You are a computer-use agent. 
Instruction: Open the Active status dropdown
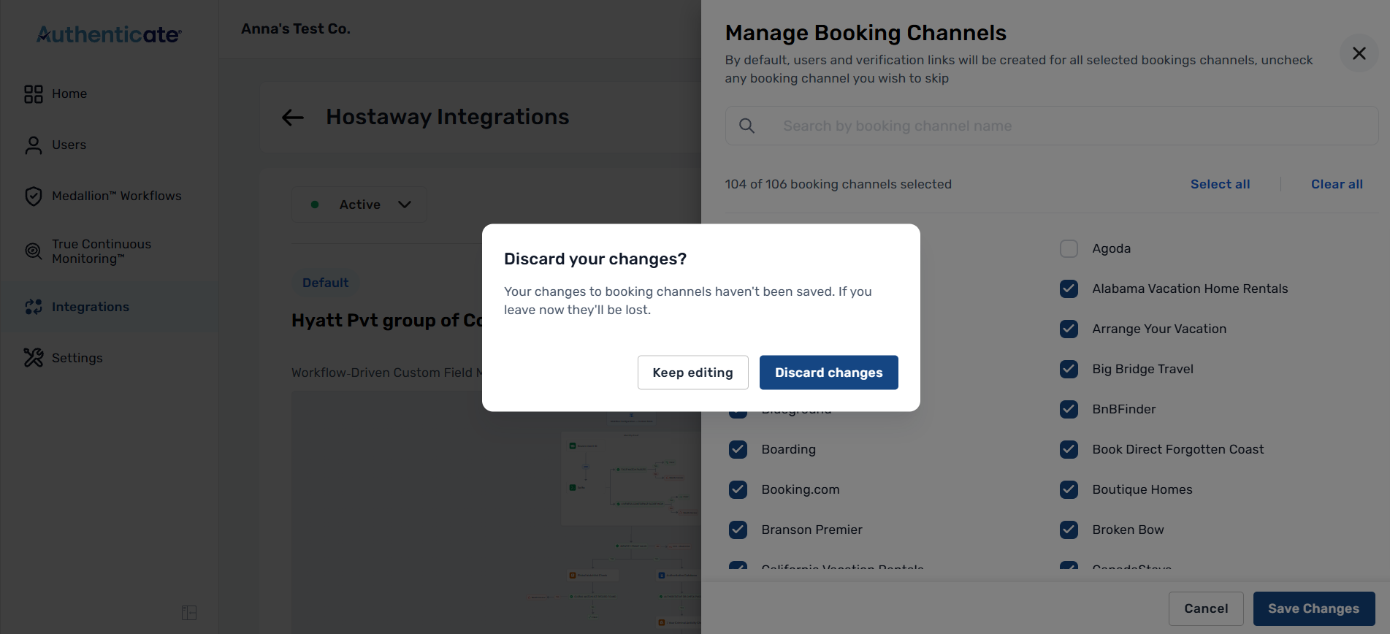(359, 205)
